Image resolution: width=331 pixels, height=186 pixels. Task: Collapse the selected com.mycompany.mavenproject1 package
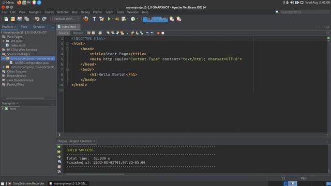(x=4, y=58)
